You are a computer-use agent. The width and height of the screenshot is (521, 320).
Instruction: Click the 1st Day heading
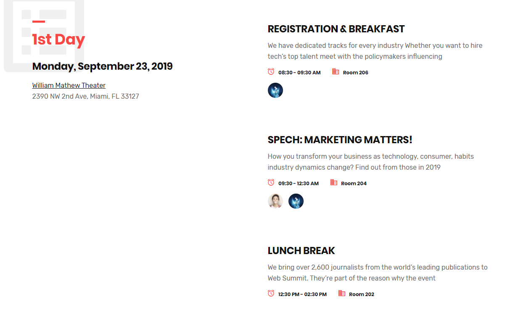58,39
